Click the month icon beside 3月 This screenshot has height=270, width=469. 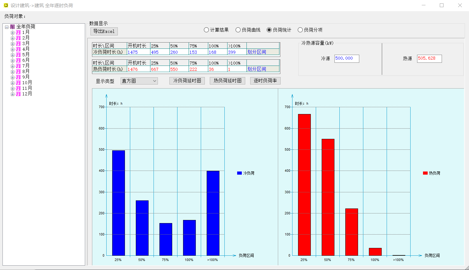pyautogui.click(x=18, y=44)
